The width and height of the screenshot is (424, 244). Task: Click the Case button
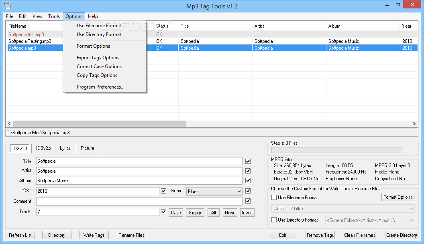176,213
